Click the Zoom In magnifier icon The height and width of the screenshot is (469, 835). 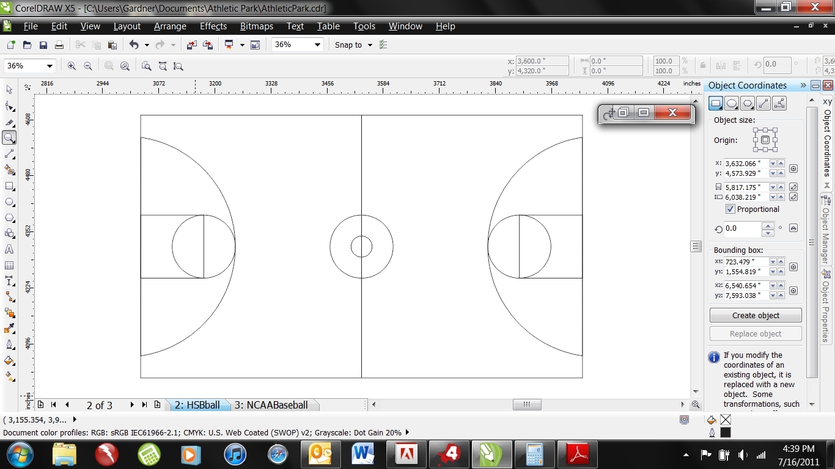point(72,66)
